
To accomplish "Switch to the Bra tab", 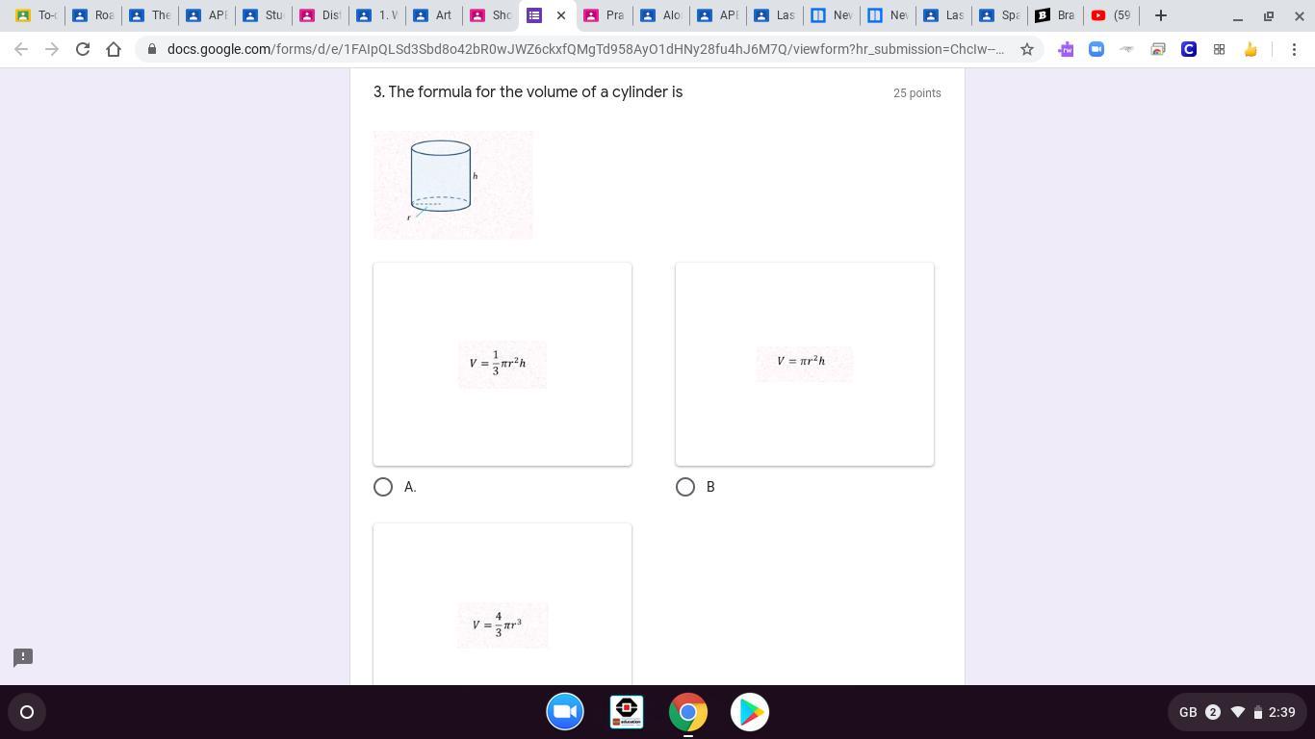I will tap(1054, 15).
